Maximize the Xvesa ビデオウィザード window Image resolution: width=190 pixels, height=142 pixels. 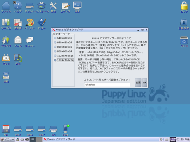pyautogui.click(x=142, y=30)
